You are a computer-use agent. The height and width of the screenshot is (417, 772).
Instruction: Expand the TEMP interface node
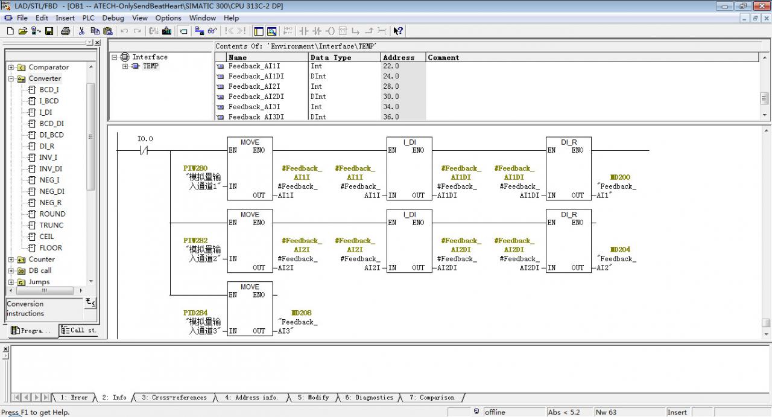125,66
